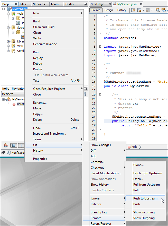Close the MyService.java editor tab
This screenshot has width=168, height=226.
tap(141, 4)
